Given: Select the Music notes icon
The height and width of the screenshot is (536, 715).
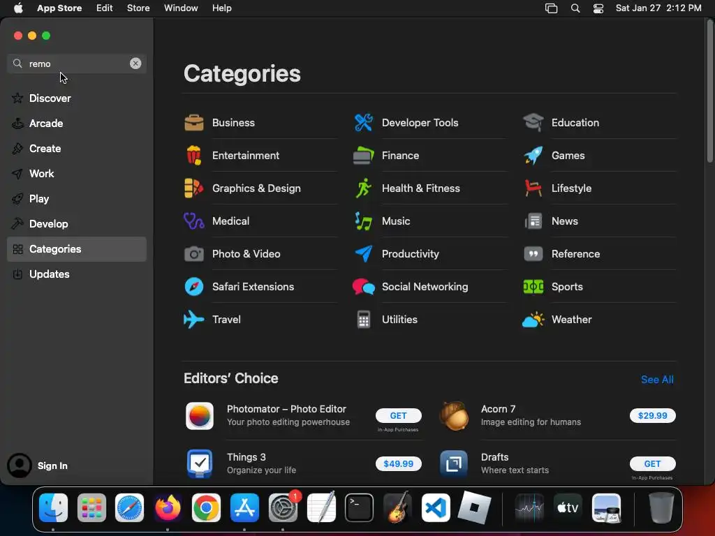Looking at the screenshot, I should coord(363,221).
